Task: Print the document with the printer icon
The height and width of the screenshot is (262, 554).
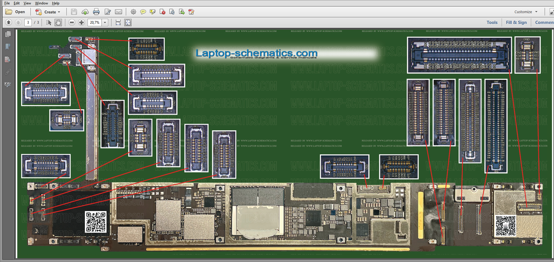Action: point(96,12)
